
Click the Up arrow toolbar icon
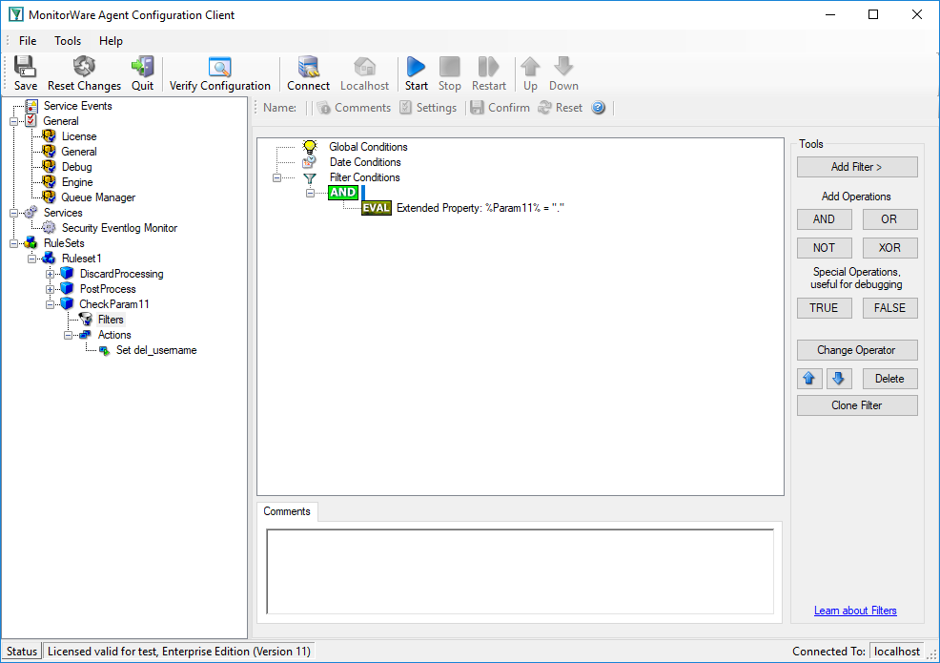click(530, 73)
